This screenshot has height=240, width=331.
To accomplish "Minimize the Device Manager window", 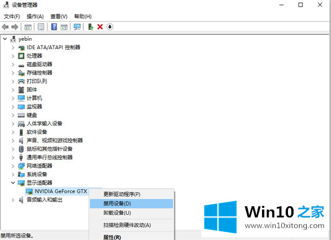I will 281,4.
